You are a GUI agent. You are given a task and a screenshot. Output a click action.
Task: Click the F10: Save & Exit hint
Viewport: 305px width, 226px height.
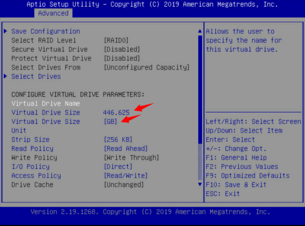click(x=236, y=185)
